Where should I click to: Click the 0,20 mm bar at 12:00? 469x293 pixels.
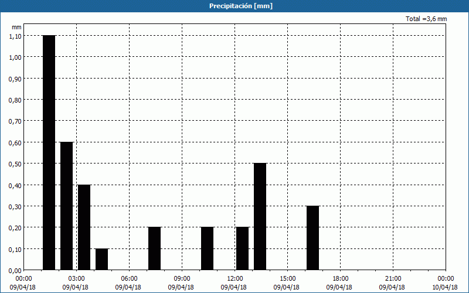(242, 248)
